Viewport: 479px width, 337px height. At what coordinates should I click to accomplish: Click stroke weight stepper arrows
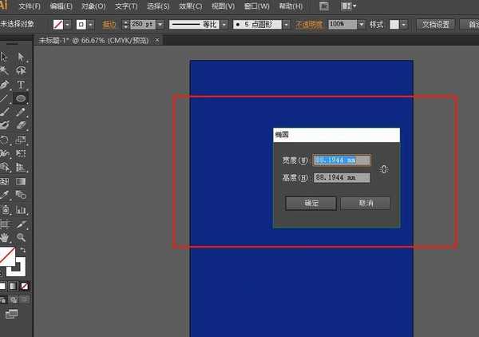point(125,25)
